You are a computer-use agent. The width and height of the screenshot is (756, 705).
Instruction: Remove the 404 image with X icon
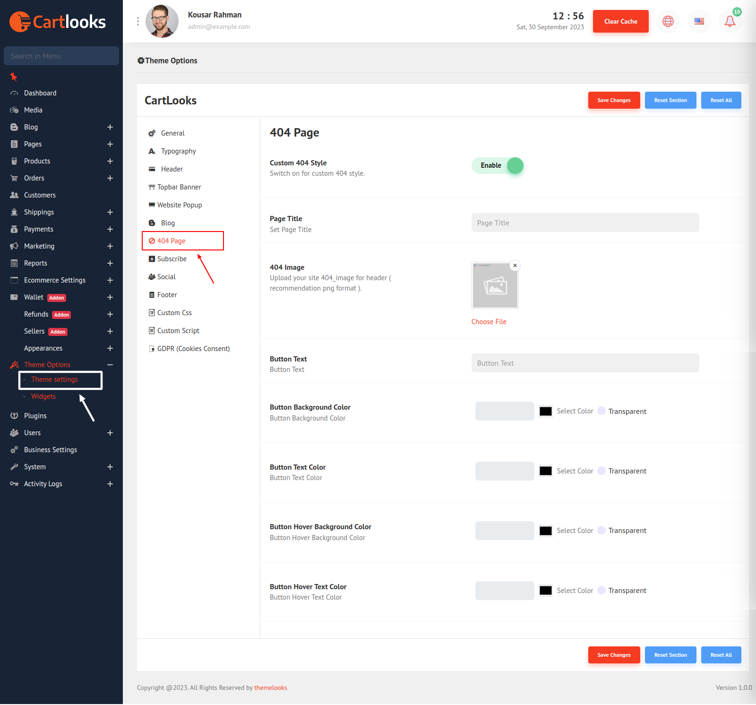coord(515,266)
